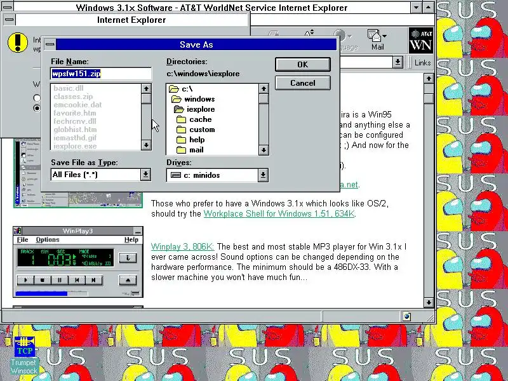Click the info button in WinPlay3 image
Image resolution: width=508 pixels, height=381 pixels.
[128, 258]
